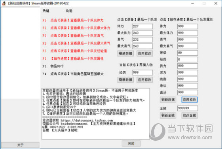Image resolution: width=222 pixels, height=149 pixels.
Task: Click 刷新数据 under the 经历 999 field
Action: click(125, 80)
